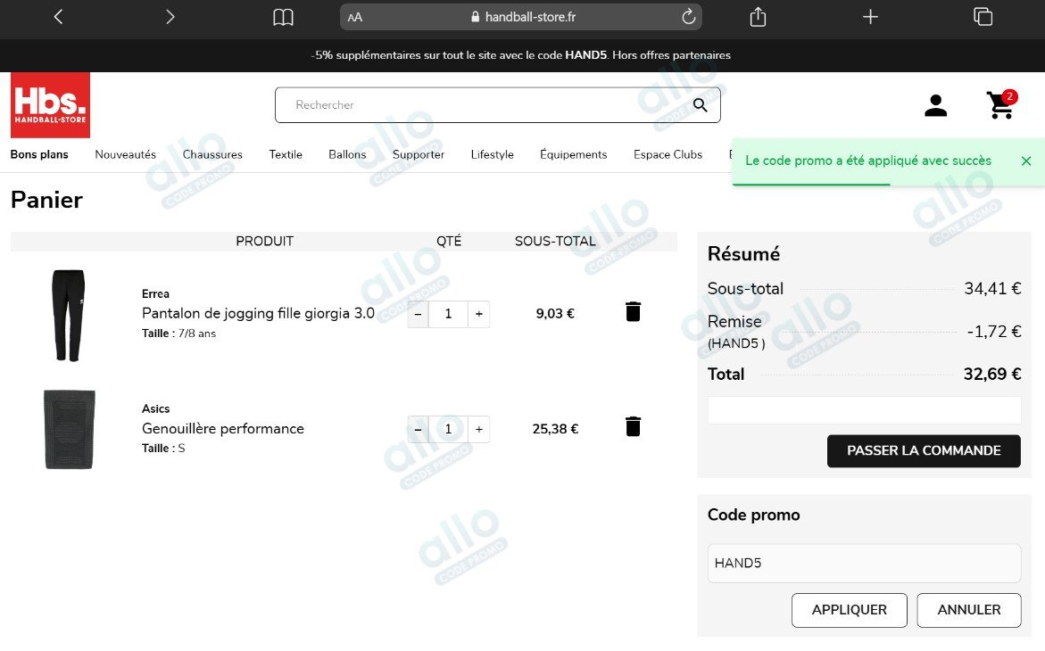Click the Total amount 32,69 €
The image size is (1045, 651).
click(x=992, y=374)
